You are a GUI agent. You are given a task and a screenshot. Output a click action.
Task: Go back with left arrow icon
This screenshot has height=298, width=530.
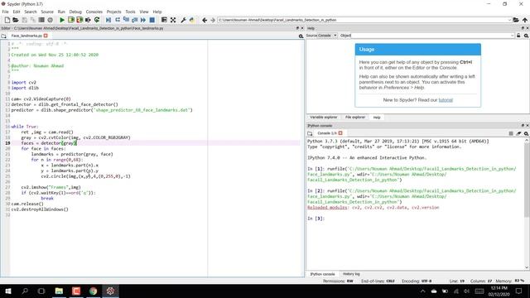coord(205,20)
